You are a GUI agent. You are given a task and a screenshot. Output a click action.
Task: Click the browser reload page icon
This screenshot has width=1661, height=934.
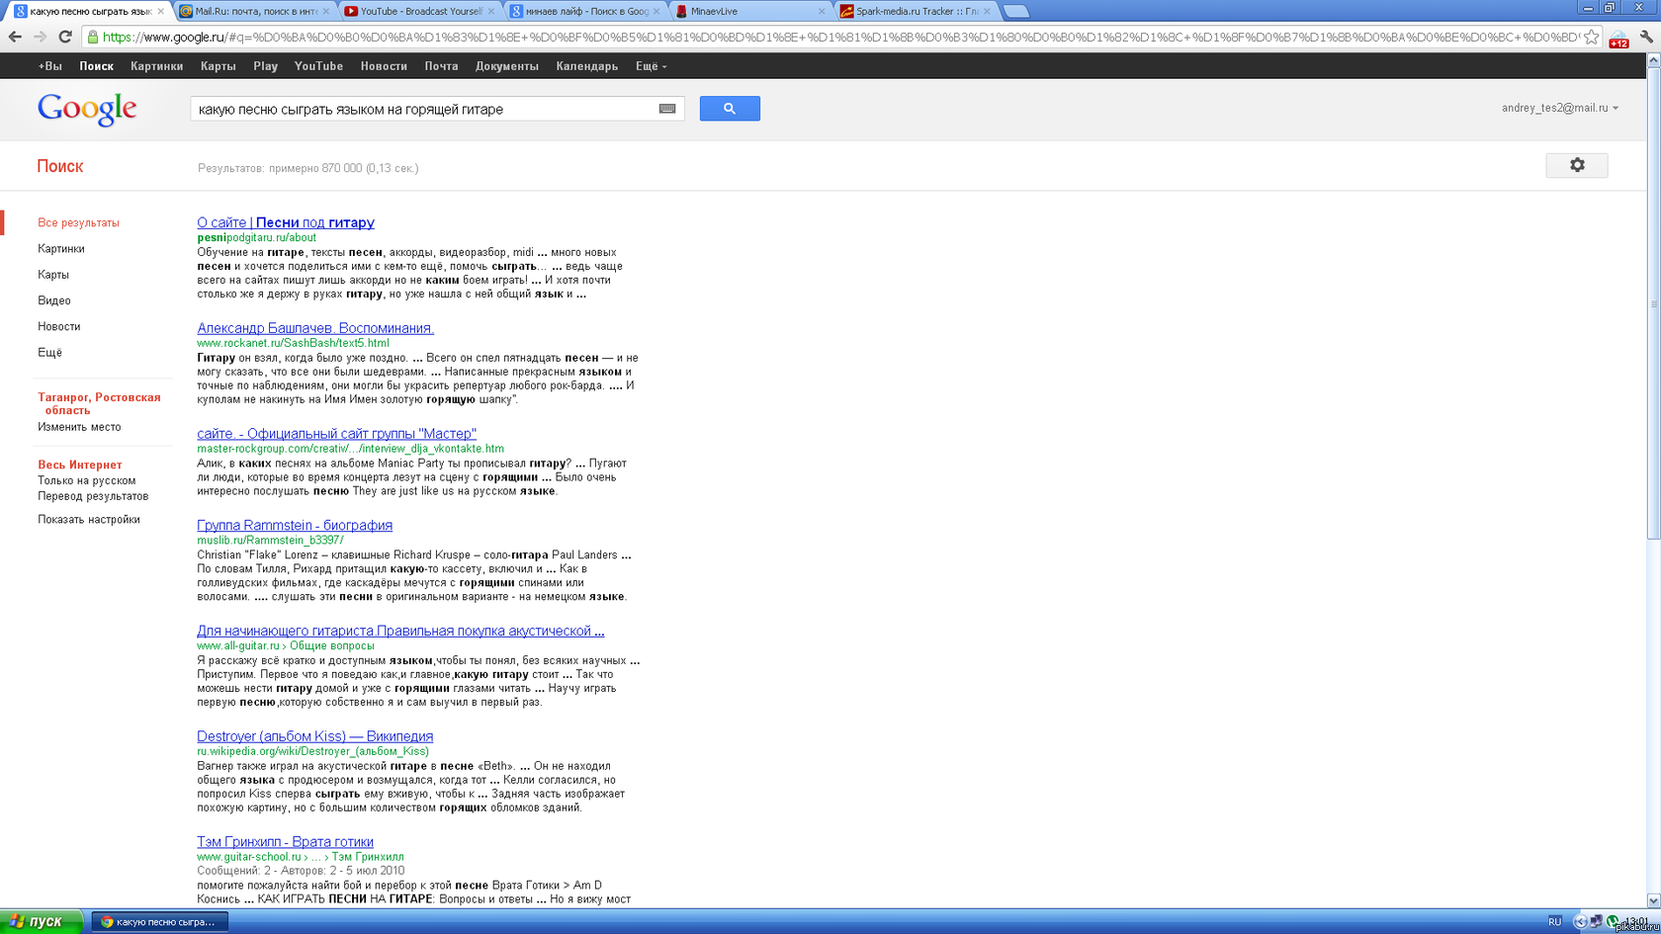click(65, 38)
